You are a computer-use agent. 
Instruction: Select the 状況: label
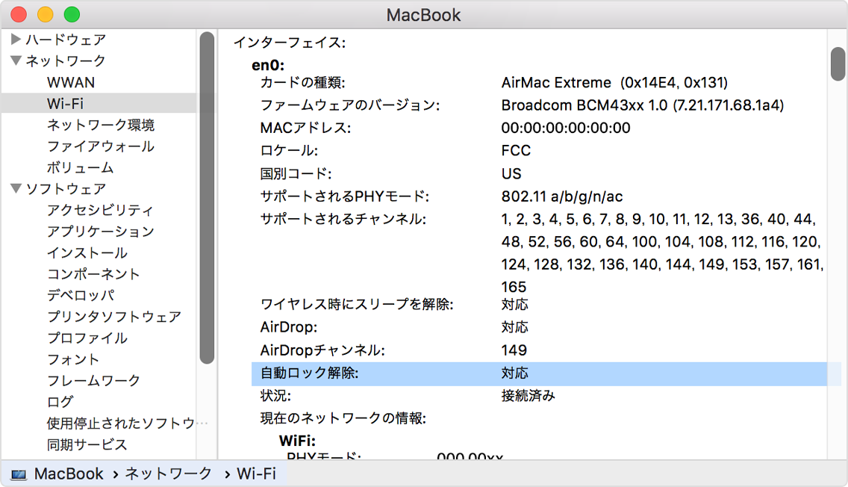[275, 396]
